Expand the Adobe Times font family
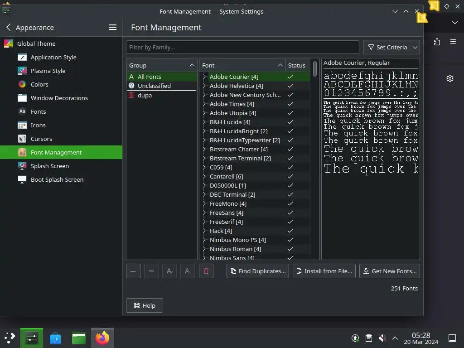The image size is (464, 348). tap(204, 104)
